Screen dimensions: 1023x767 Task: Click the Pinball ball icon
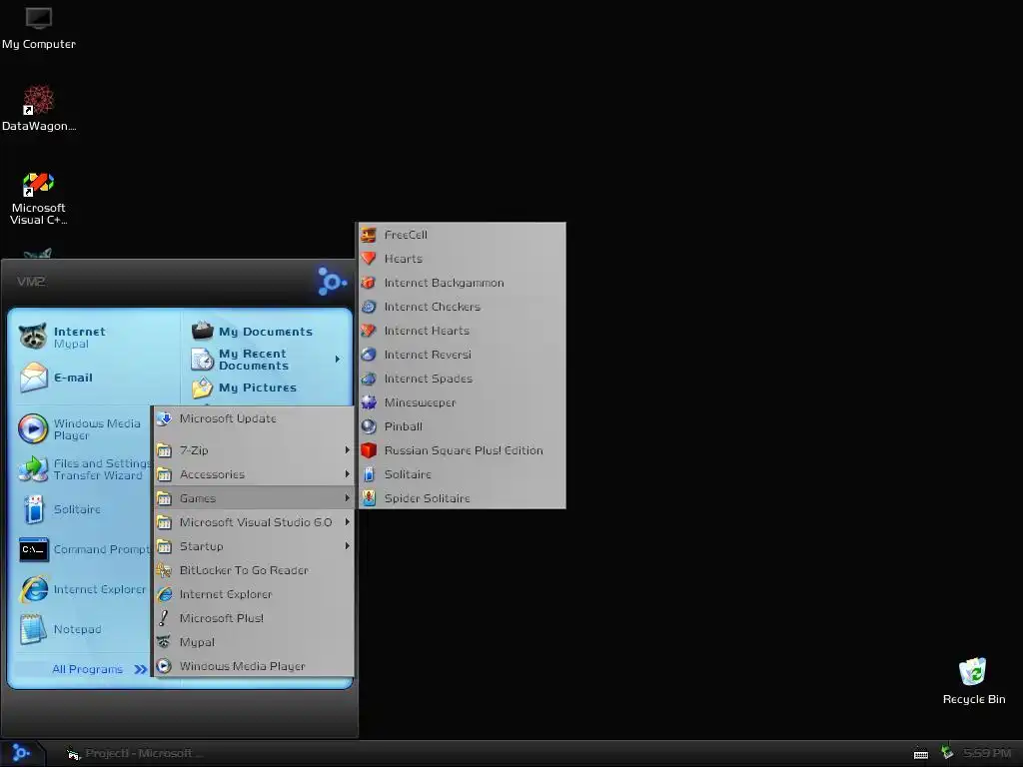369,426
